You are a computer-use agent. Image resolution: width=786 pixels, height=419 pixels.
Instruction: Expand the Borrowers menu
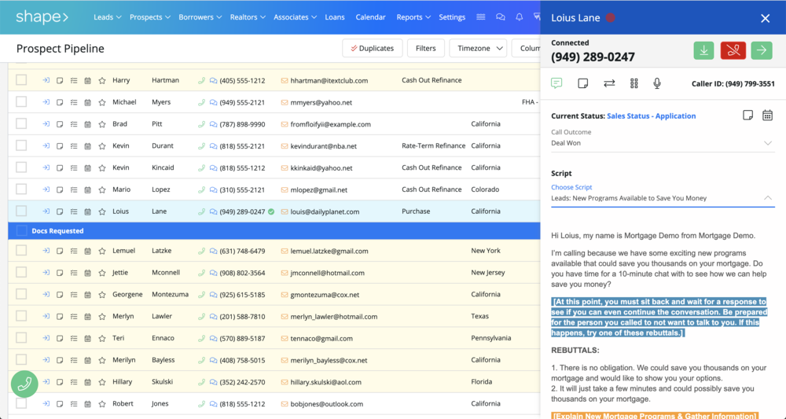[x=200, y=17]
